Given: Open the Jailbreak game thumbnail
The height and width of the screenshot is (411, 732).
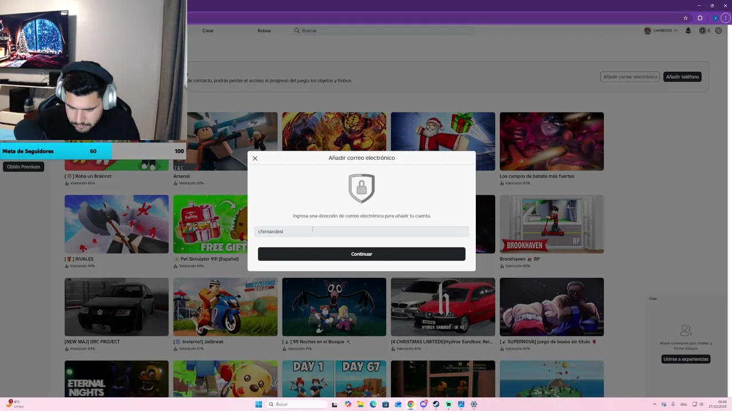Looking at the screenshot, I should click(225, 307).
